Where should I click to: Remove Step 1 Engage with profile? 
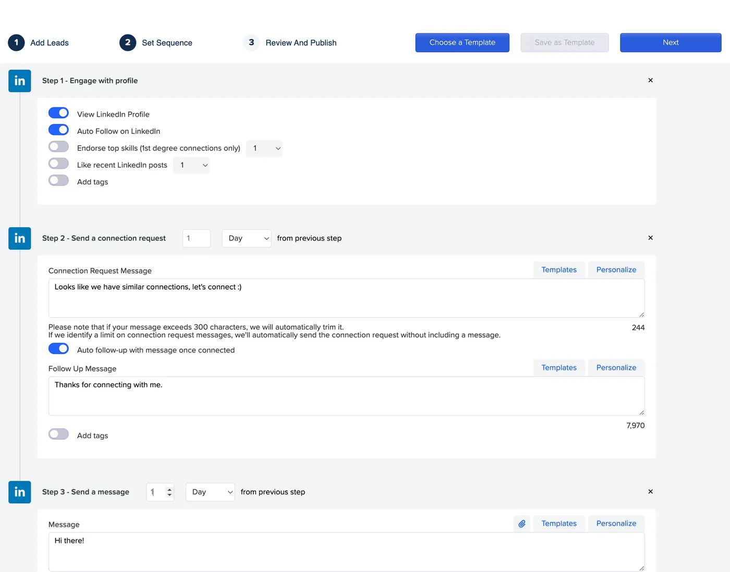point(650,80)
